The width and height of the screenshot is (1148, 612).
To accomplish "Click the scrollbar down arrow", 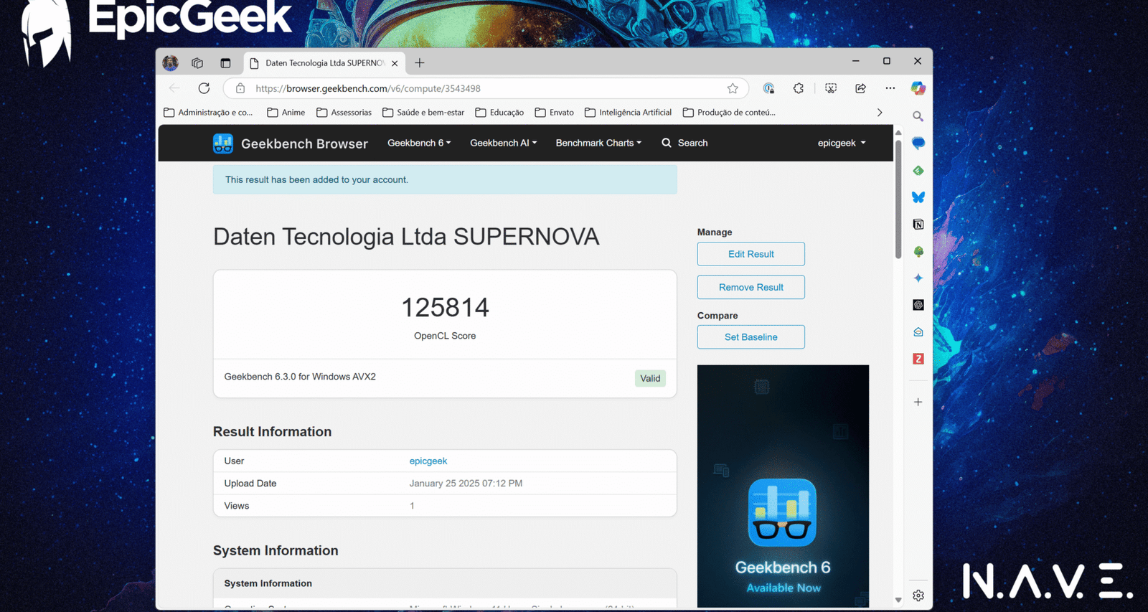I will click(898, 600).
